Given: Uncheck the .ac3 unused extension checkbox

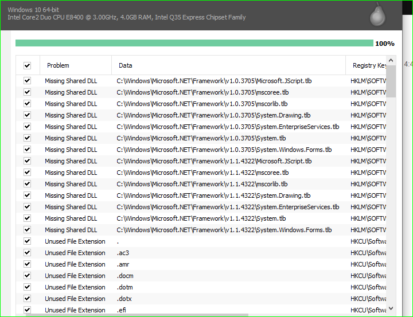Looking at the screenshot, I should point(27,252).
